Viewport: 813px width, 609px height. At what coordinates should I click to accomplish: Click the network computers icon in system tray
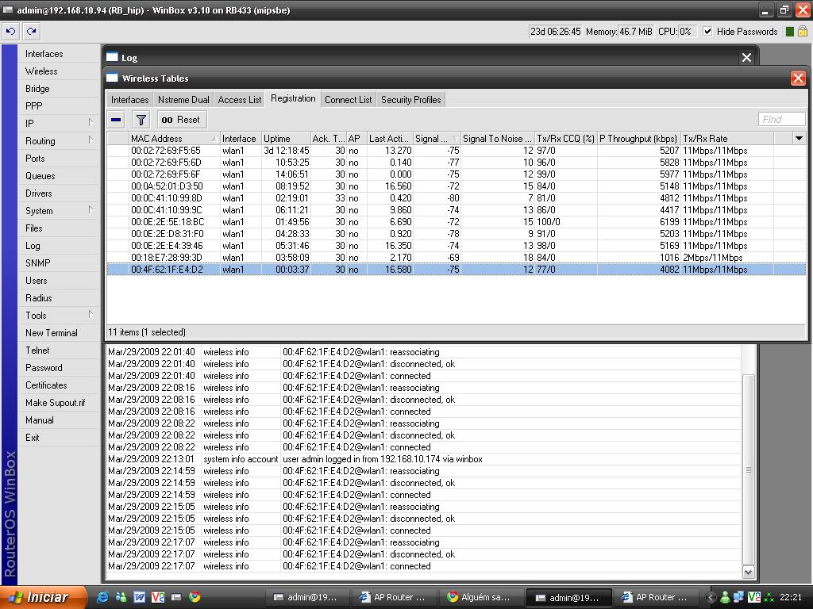[739, 598]
